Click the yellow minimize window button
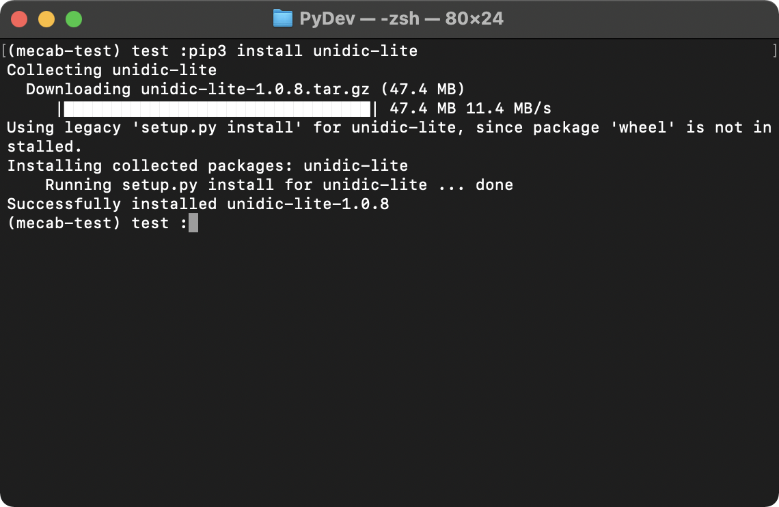 pos(46,19)
